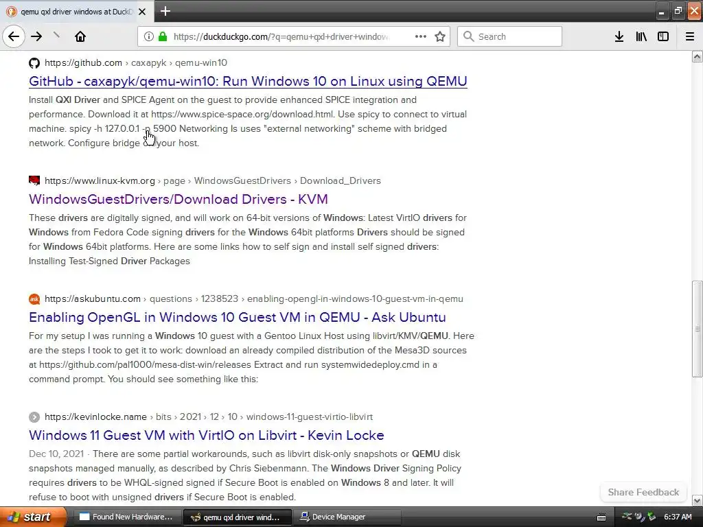Click the third system tray icon with a green arrow
The image size is (703, 527).
[x=652, y=517]
